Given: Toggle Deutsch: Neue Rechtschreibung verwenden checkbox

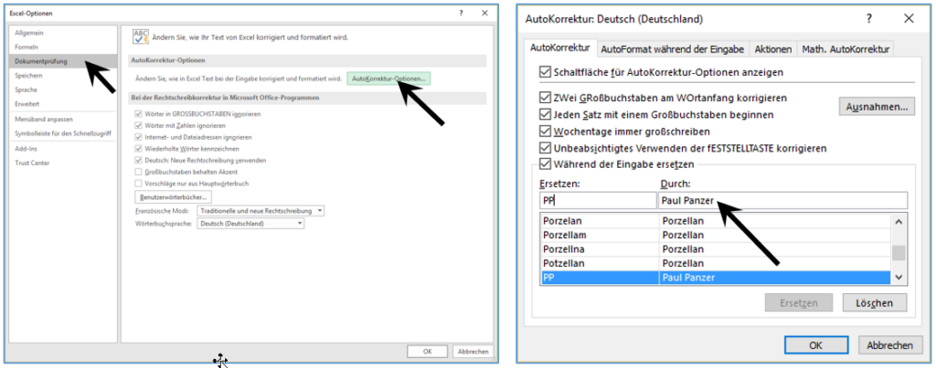Looking at the screenshot, I should point(139,161).
